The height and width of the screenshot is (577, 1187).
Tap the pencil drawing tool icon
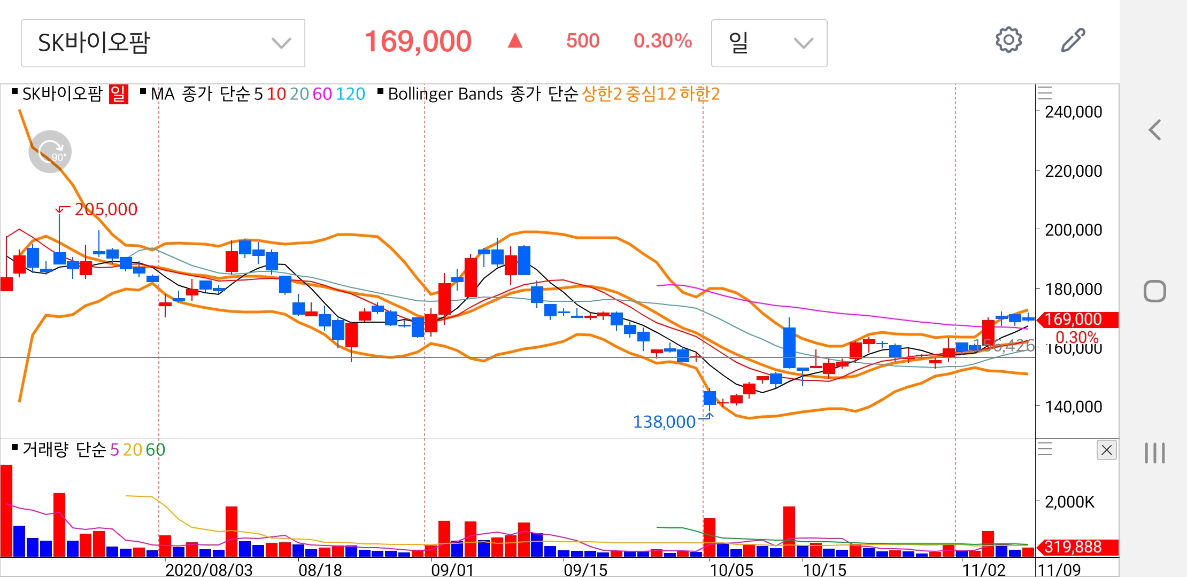[1073, 40]
